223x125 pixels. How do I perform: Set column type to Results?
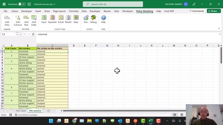(x=68, y=19)
